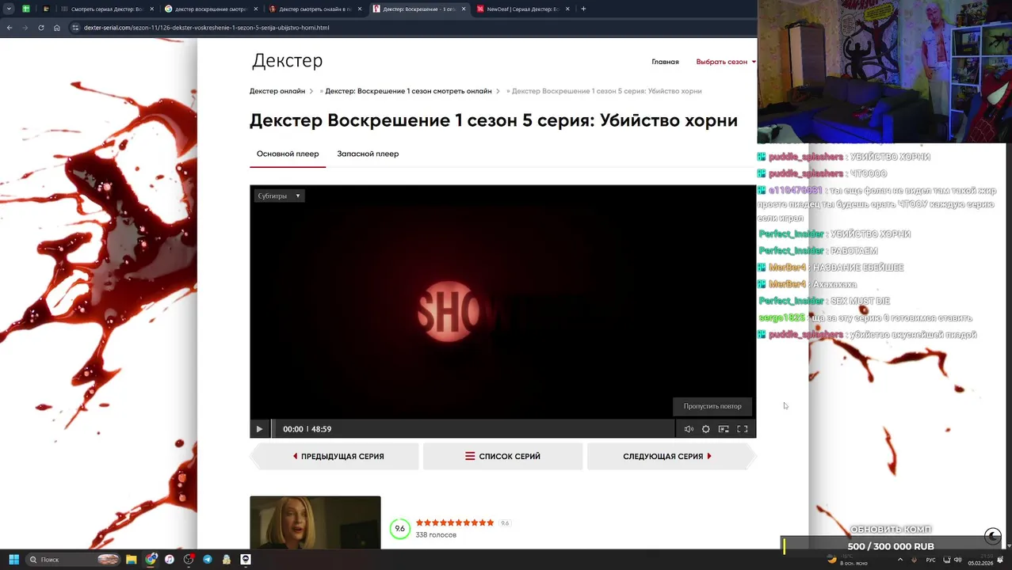
Task: Close the active Декстер: Воскрешение tab
Action: pos(464,9)
